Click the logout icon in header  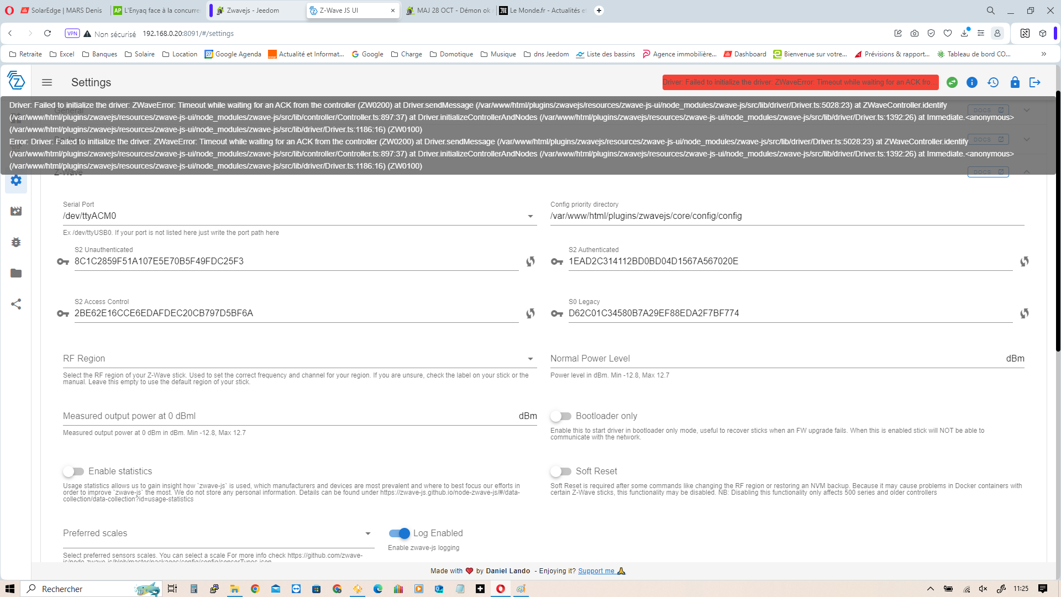click(x=1035, y=82)
